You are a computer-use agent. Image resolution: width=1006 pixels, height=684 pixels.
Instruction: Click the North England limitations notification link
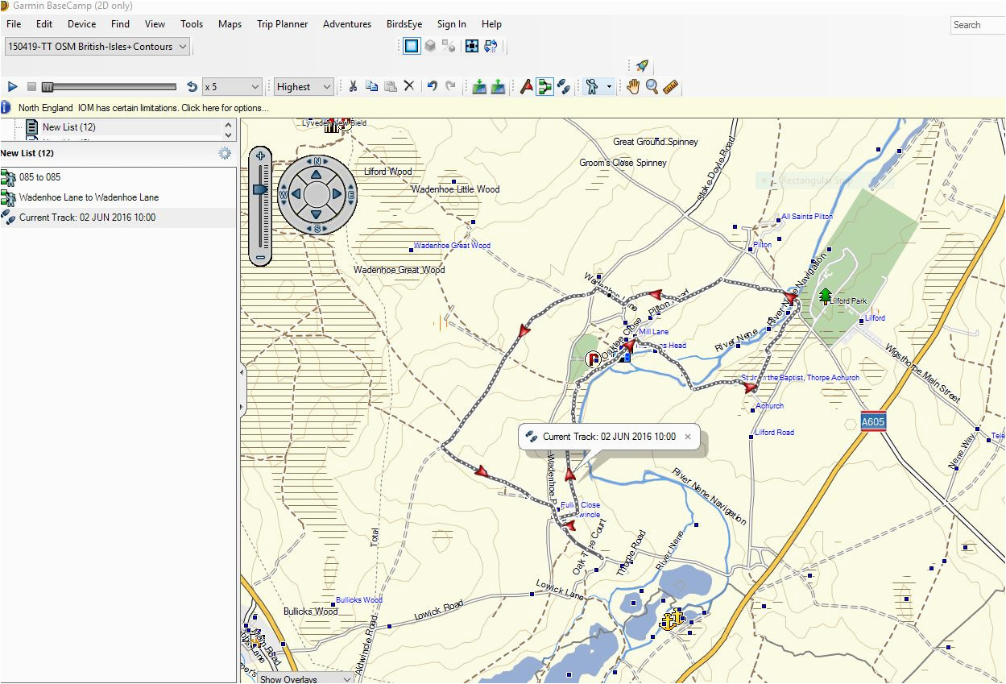143,108
